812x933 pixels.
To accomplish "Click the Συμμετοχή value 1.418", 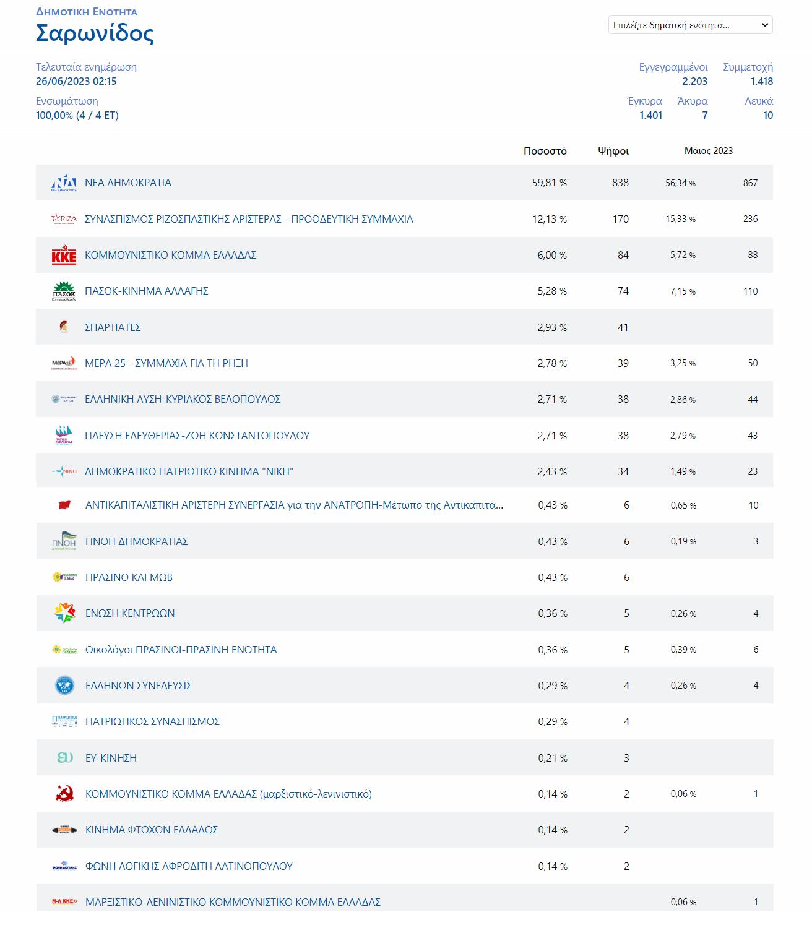I will [x=762, y=81].
